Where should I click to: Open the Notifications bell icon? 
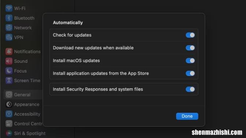pos(9,51)
